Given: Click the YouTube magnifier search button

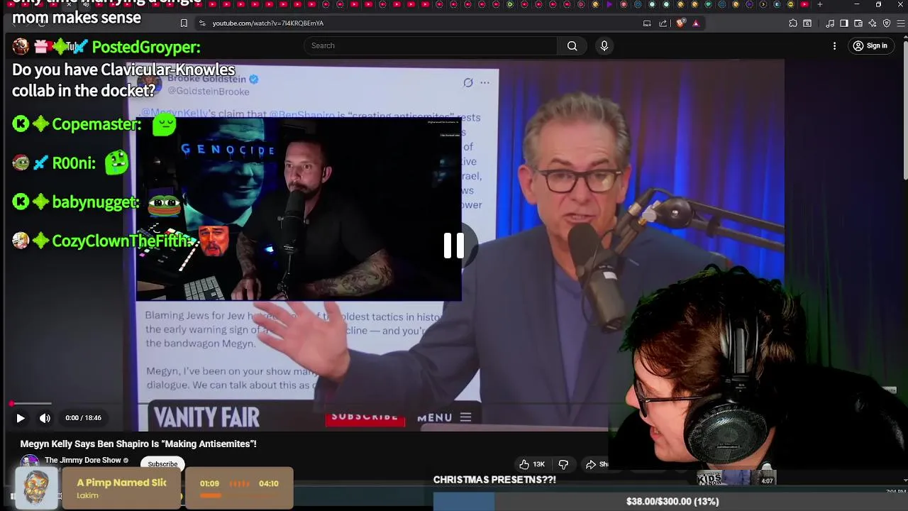Looking at the screenshot, I should tap(572, 45).
